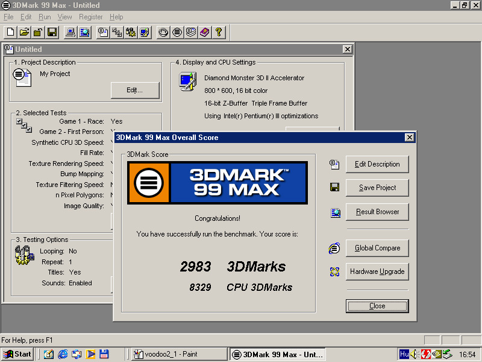Screen dimensions: 482x362
Task: Click the Display and CPU Settings monitor icon
Action: point(188,81)
